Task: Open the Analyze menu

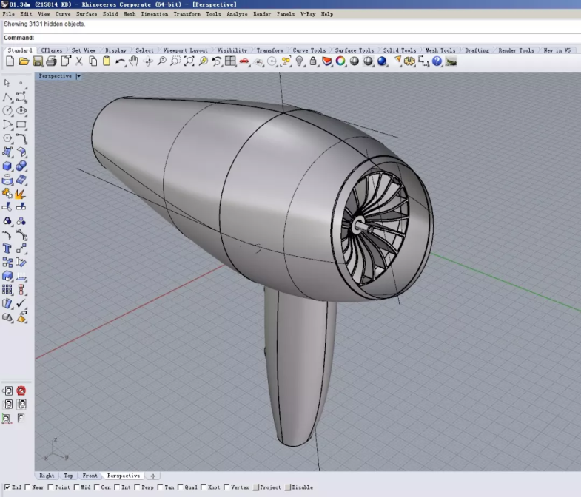Action: [237, 14]
